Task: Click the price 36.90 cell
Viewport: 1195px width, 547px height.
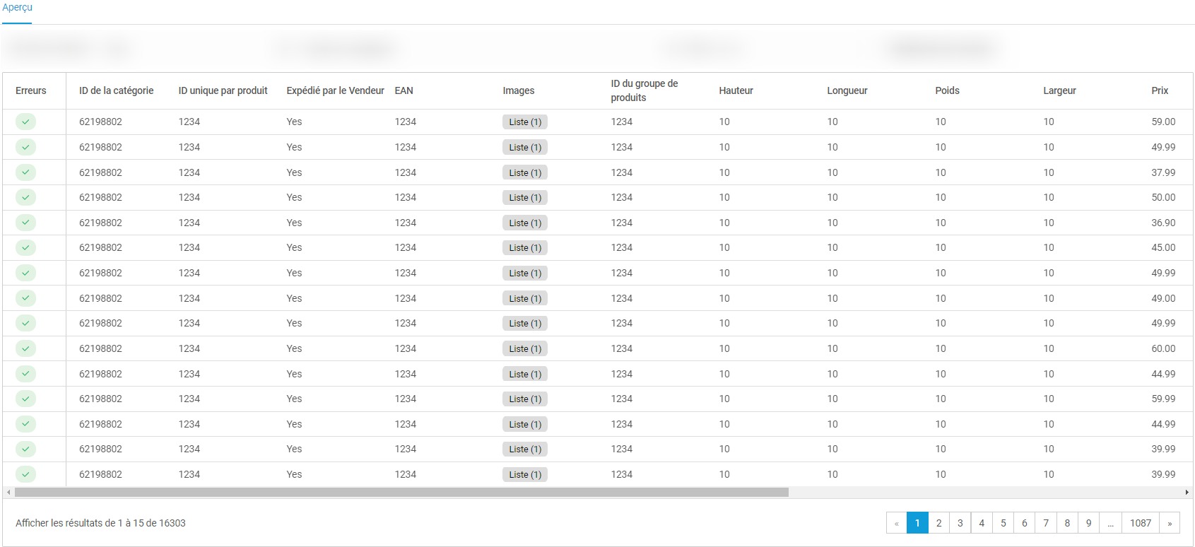Action: (x=1164, y=223)
